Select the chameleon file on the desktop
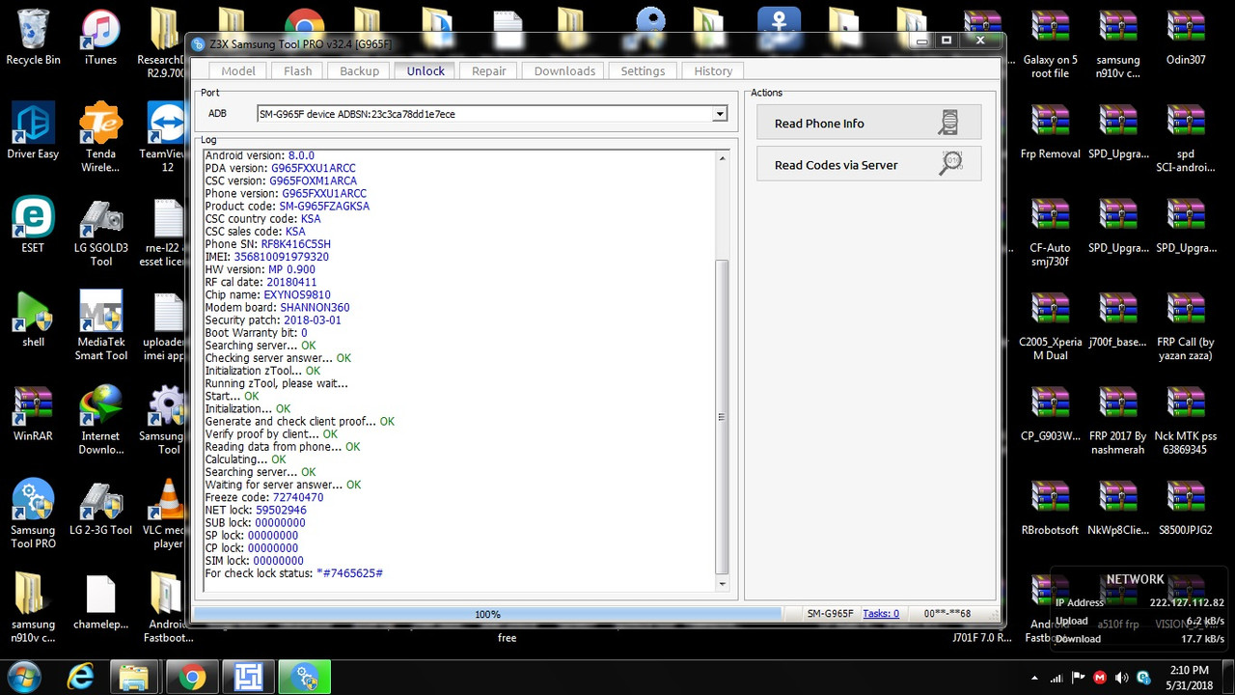 100,601
